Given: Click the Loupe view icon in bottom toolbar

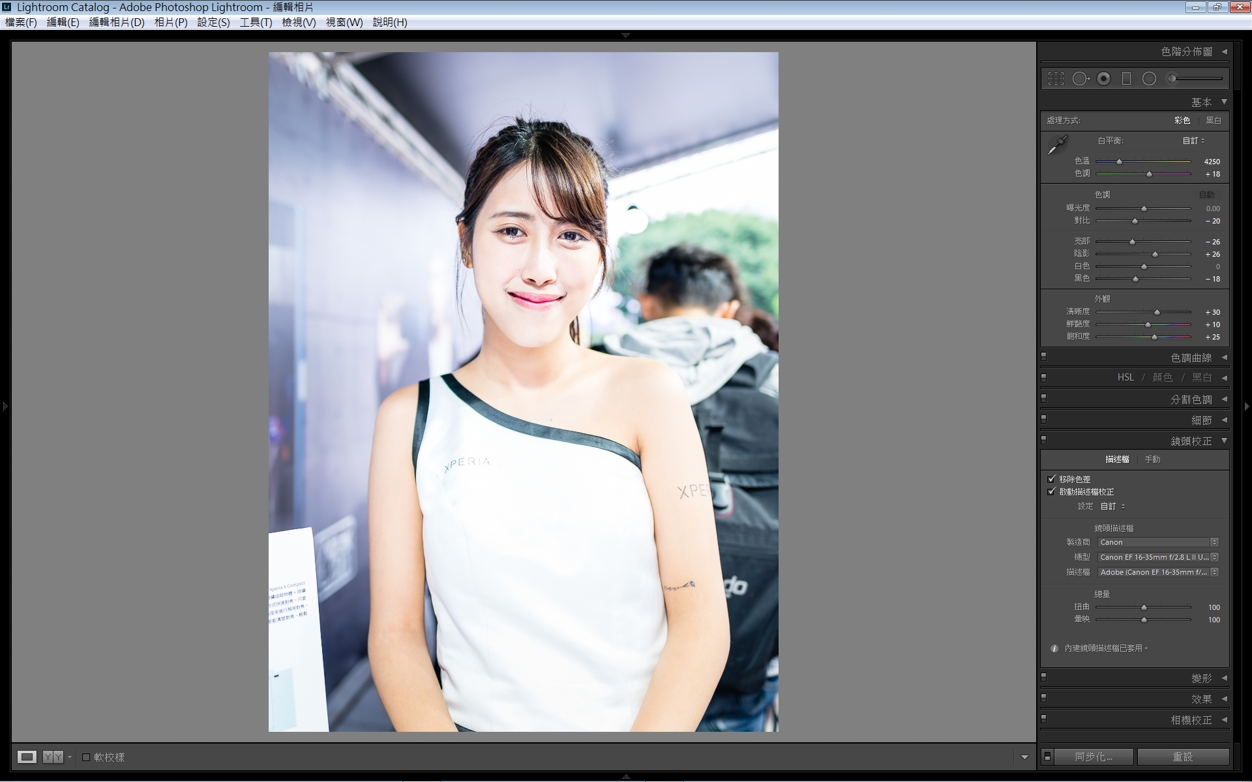Looking at the screenshot, I should tap(27, 757).
